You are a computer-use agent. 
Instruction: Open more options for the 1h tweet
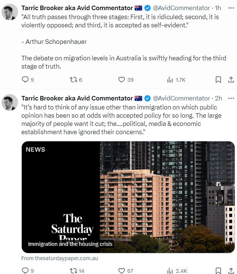pyautogui.click(x=231, y=8)
